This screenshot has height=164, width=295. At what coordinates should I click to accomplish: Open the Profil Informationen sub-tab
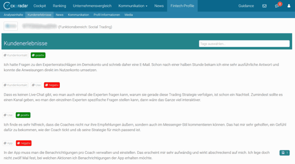point(107,15)
